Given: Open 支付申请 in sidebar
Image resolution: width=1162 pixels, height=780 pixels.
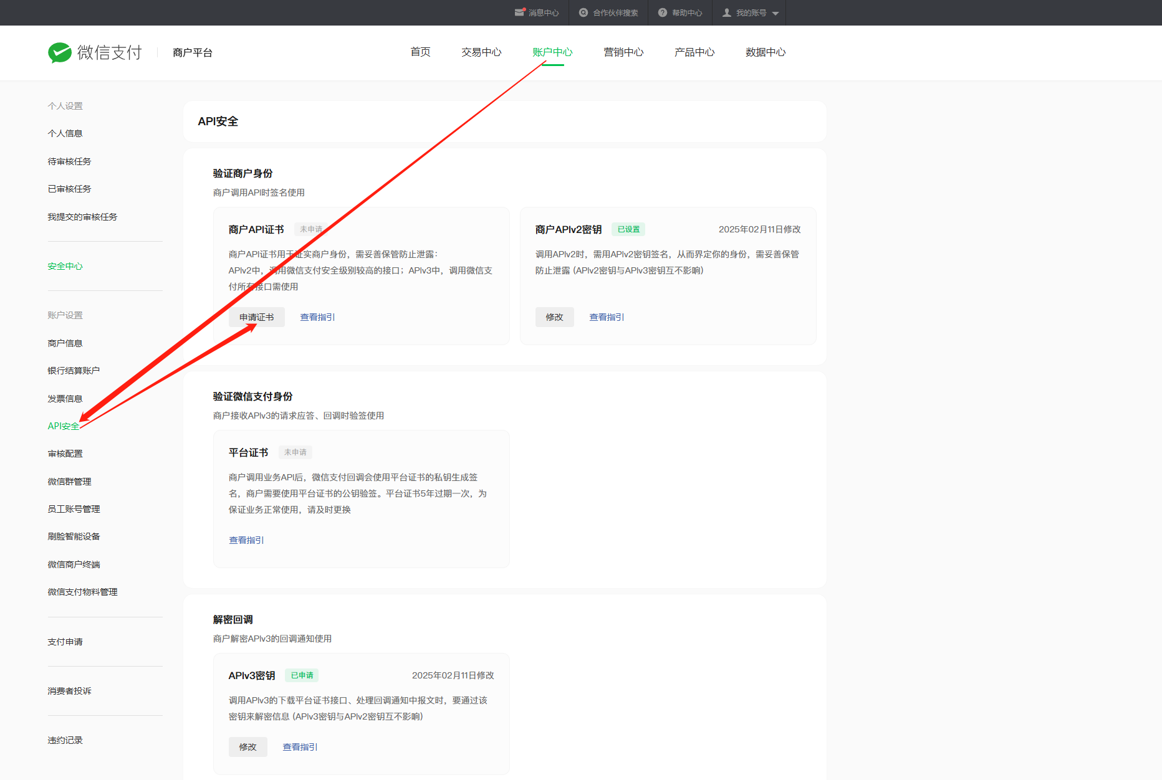Looking at the screenshot, I should 65,642.
